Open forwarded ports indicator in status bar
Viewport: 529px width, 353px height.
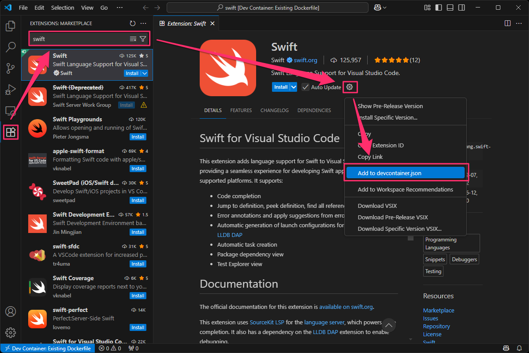coord(133,349)
